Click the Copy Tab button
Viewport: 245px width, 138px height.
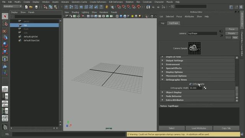click(x=226, y=128)
